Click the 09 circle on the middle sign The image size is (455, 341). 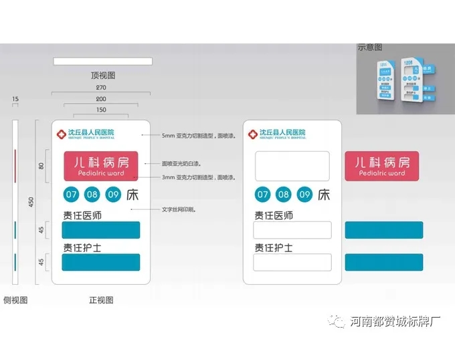(x=304, y=195)
